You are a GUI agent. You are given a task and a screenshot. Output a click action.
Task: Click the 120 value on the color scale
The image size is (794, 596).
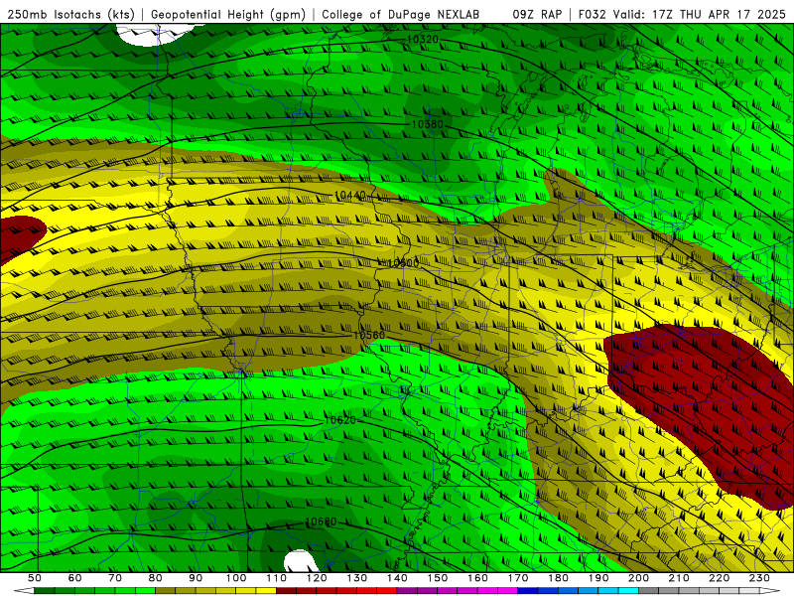click(317, 578)
